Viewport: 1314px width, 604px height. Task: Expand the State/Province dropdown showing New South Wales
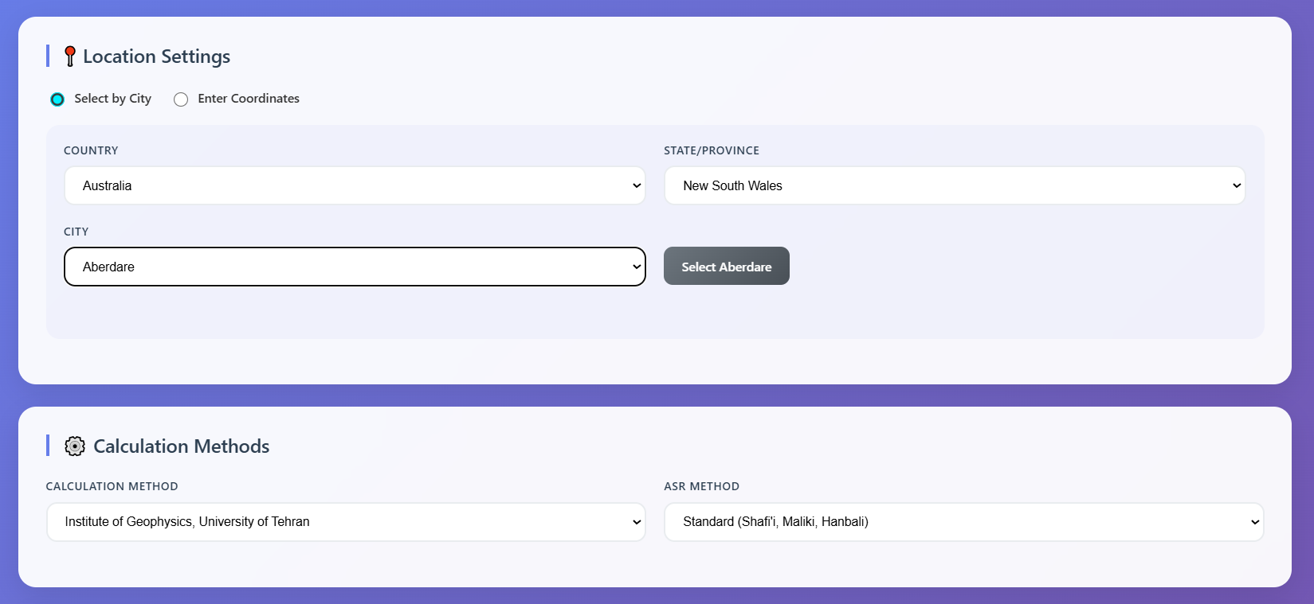954,185
